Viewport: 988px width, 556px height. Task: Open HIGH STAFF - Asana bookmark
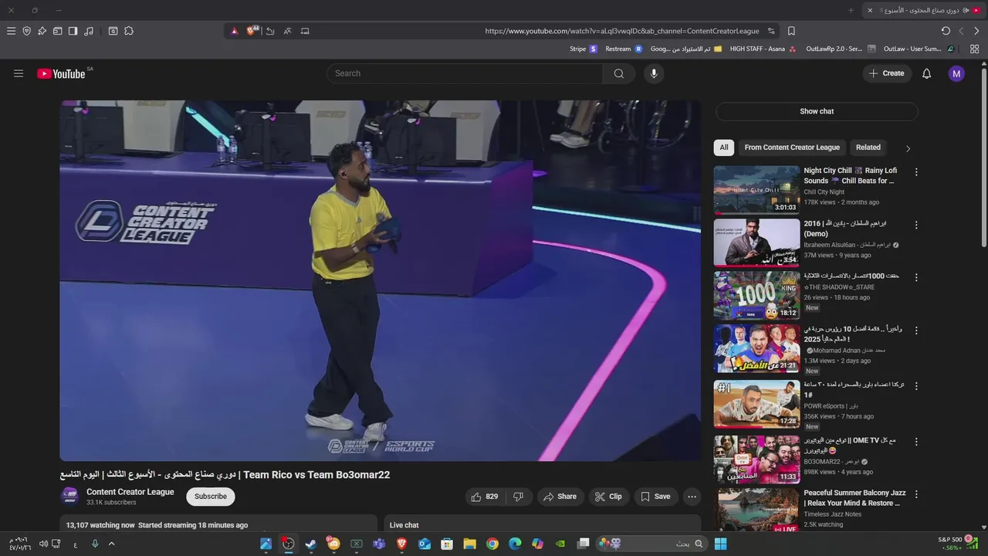coord(763,49)
